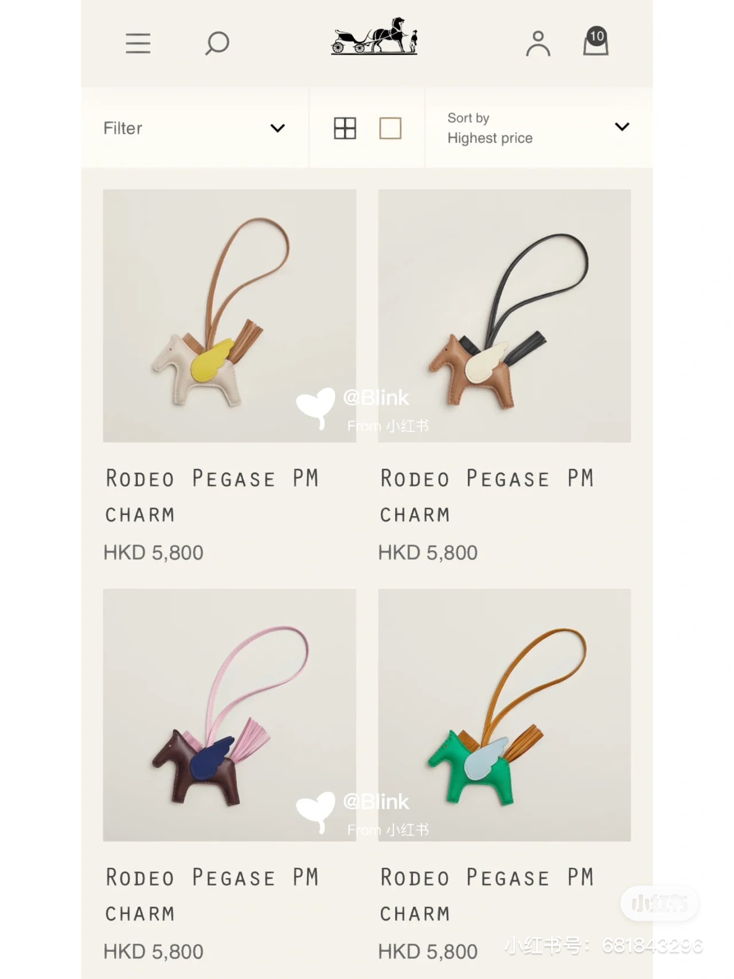Image resolution: width=734 pixels, height=979 pixels.
Task: Open the green horse with blue wing charm
Action: [x=505, y=715]
